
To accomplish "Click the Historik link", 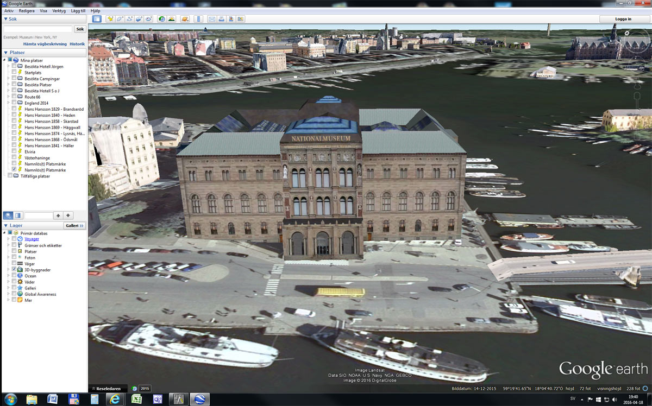I will [77, 44].
